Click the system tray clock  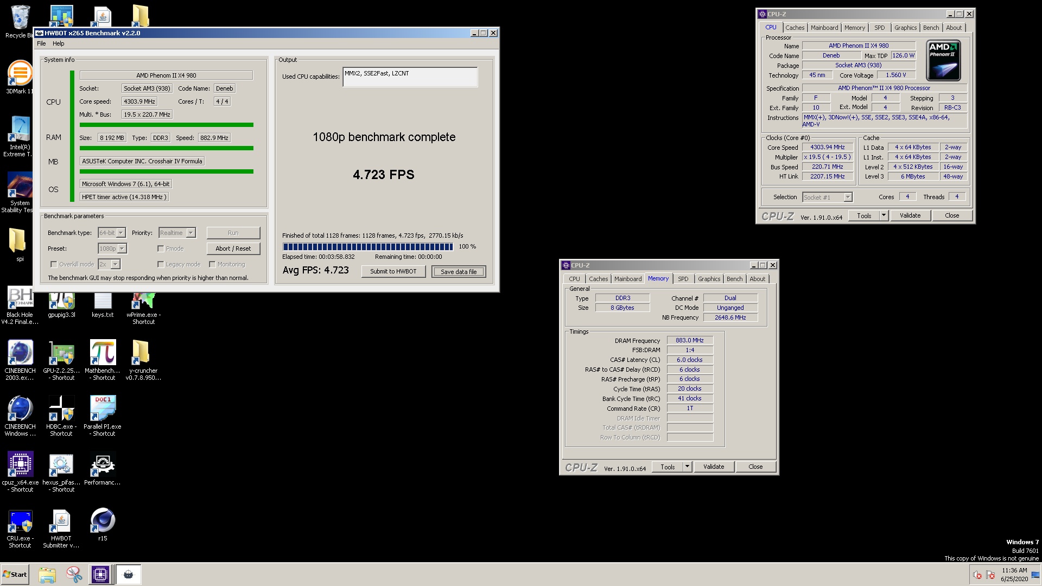pyautogui.click(x=1014, y=575)
